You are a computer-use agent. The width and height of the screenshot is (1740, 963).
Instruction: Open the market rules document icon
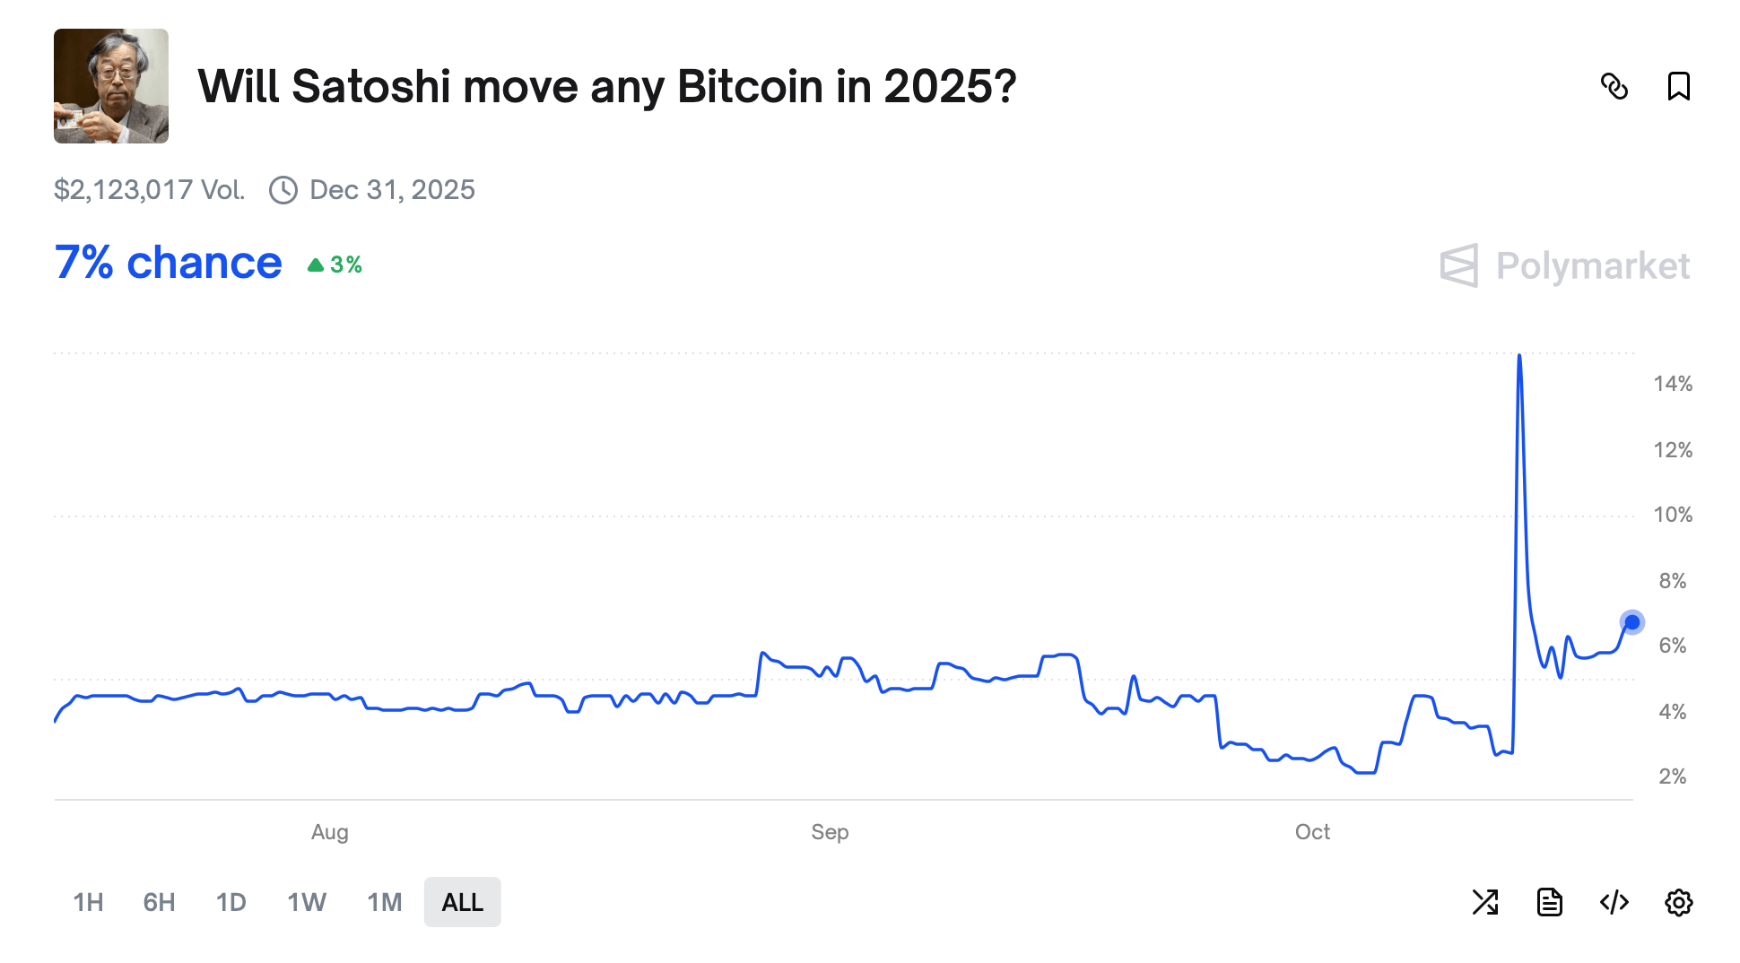pos(1551,903)
